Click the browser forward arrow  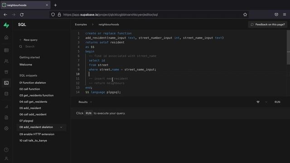click(14, 14)
